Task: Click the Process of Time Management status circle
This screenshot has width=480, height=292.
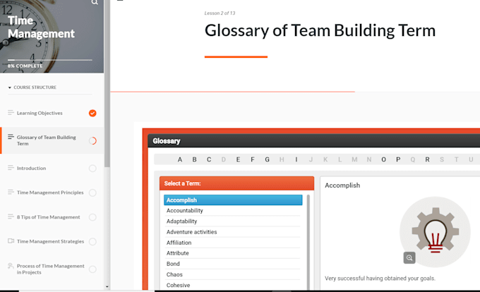Action: pyautogui.click(x=92, y=269)
